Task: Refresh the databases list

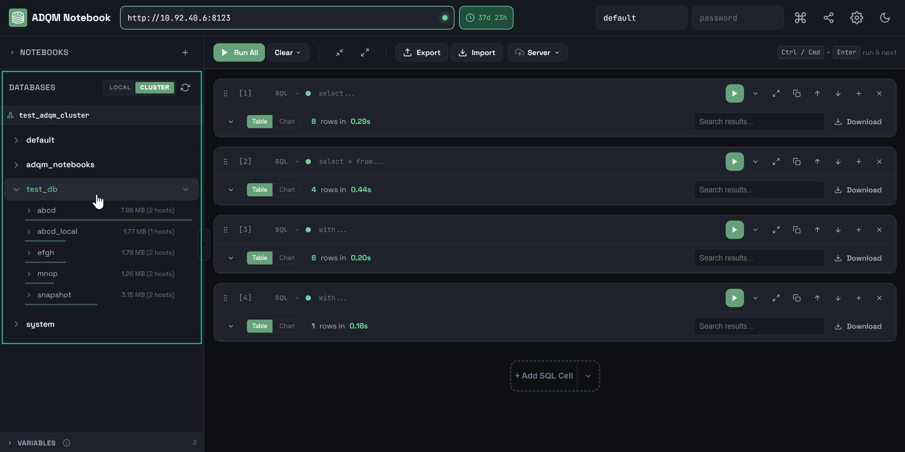Action: pyautogui.click(x=185, y=88)
